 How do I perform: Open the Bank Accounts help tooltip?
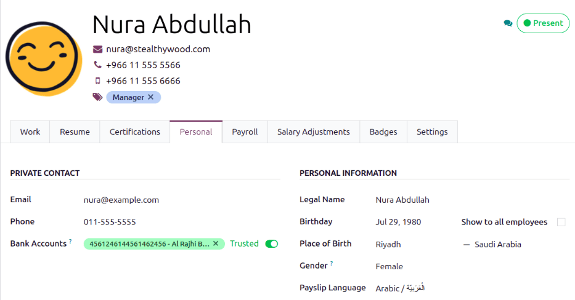[x=70, y=241]
